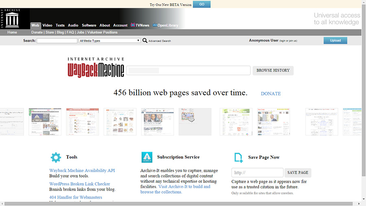
Task: Click the GO button for BETA version
Action: coord(202,4)
